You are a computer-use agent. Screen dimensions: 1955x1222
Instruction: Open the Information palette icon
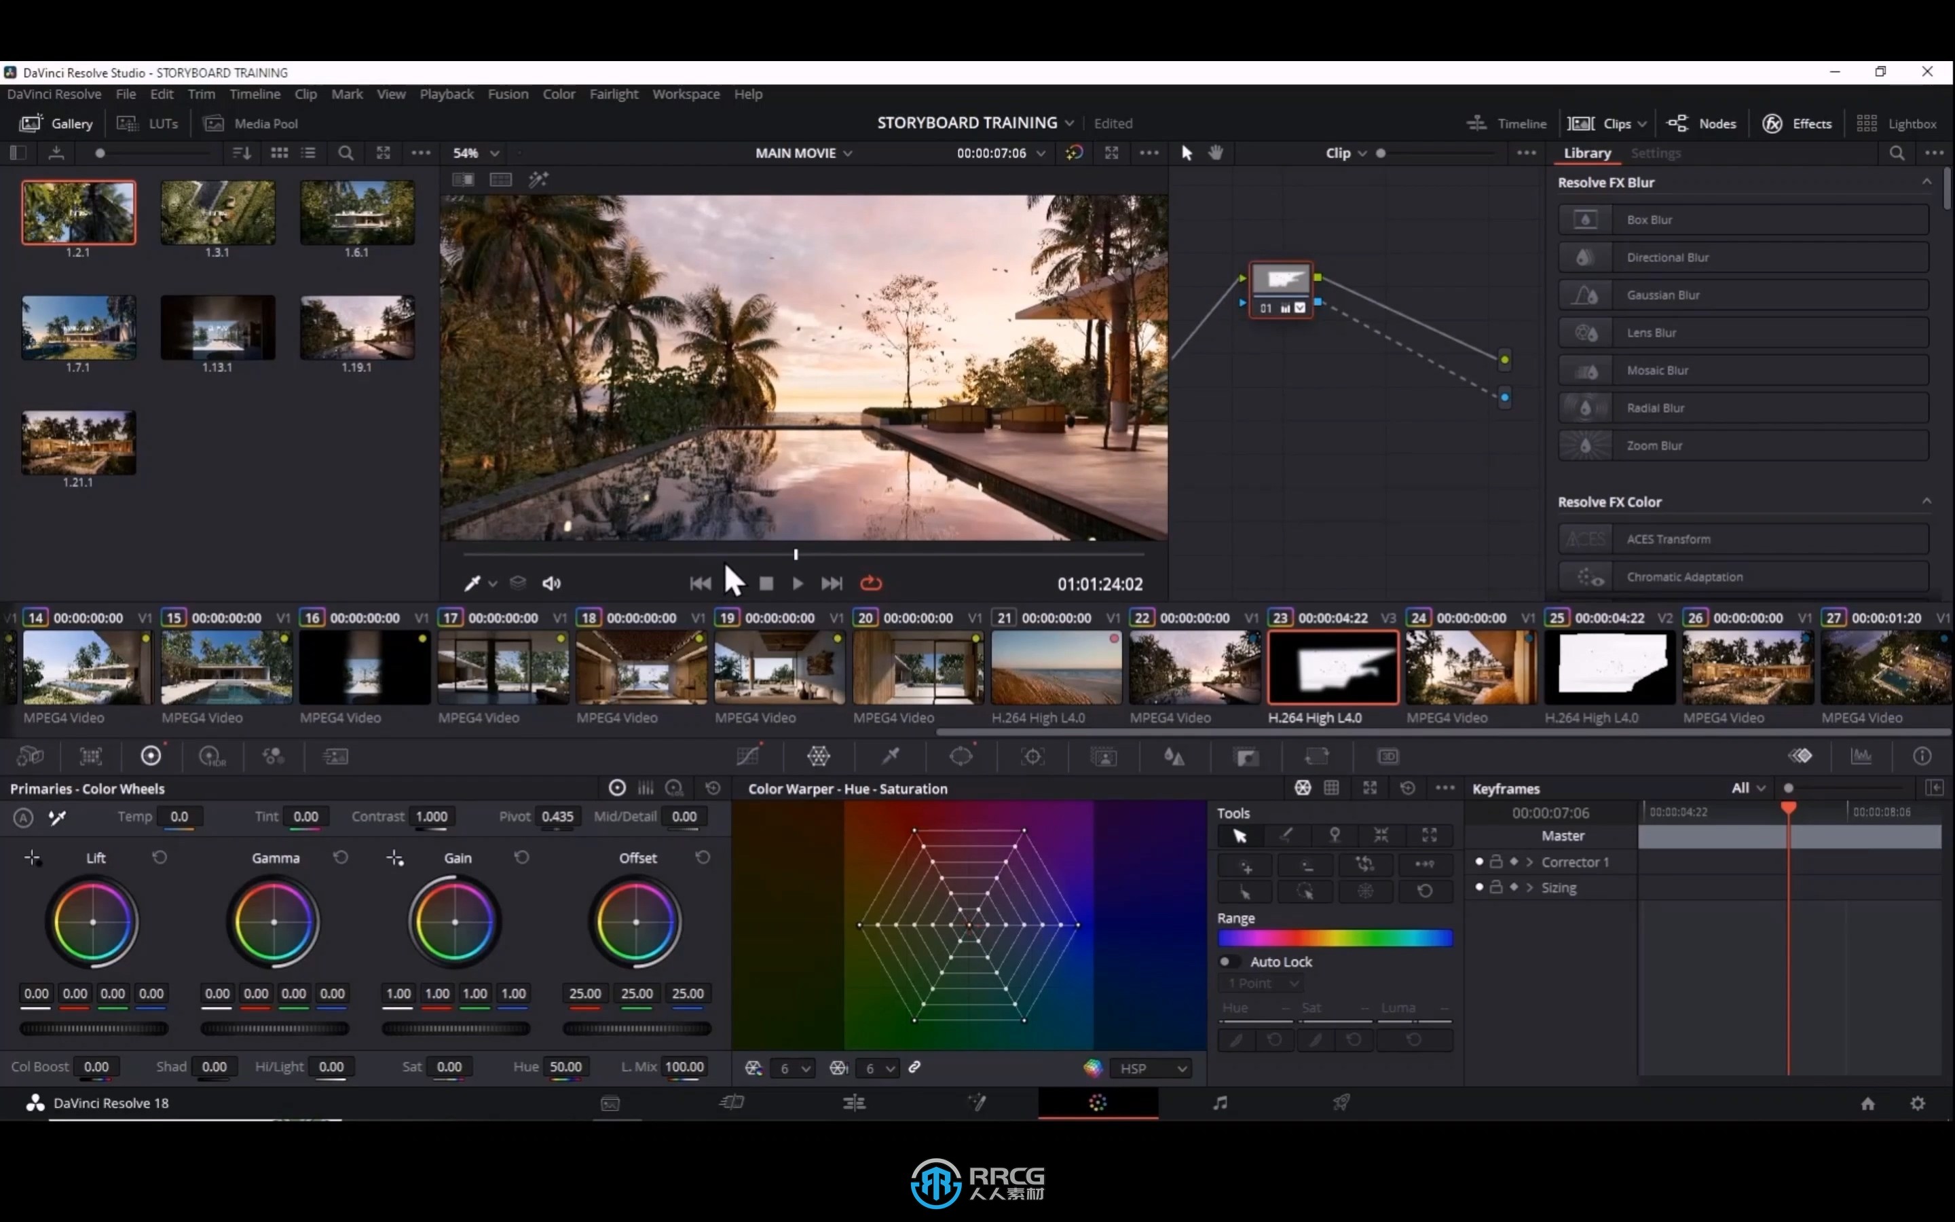click(1922, 756)
